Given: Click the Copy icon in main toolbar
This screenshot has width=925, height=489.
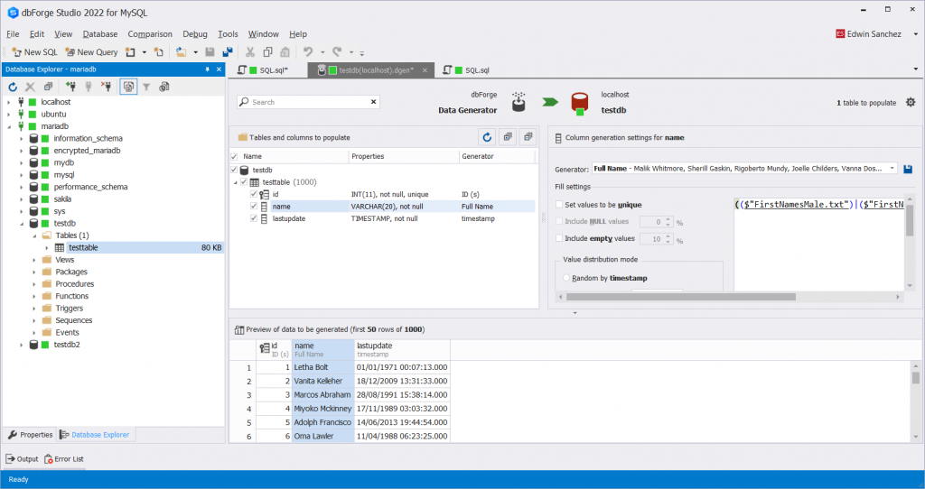Looking at the screenshot, I should 267,51.
